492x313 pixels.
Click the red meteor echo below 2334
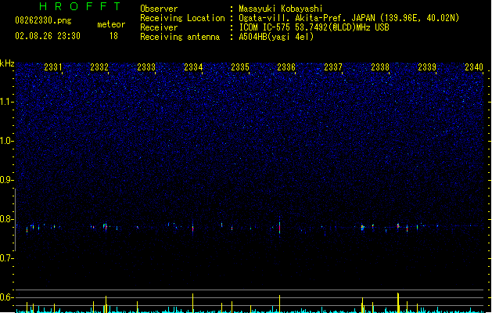coord(192,228)
